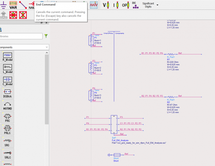Select the L_Model inductor palette item
Image resolution: width=215 pixels, height=166 pixels.
[8, 68]
